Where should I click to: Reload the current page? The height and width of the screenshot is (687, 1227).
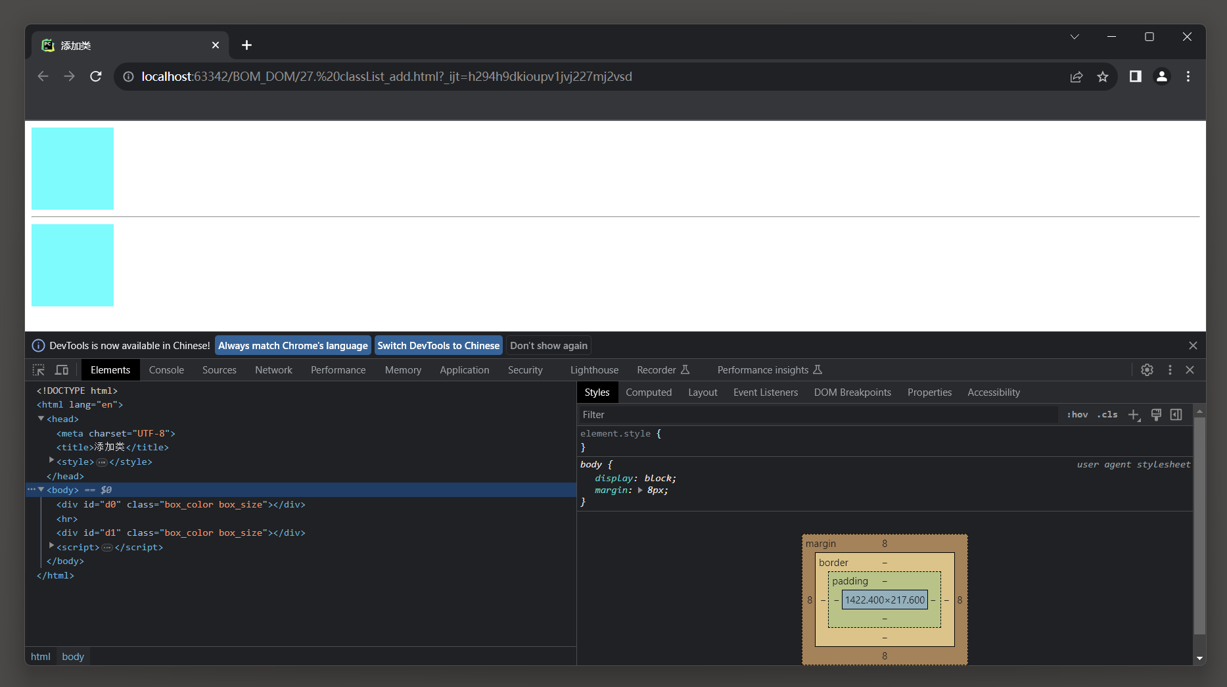click(96, 76)
